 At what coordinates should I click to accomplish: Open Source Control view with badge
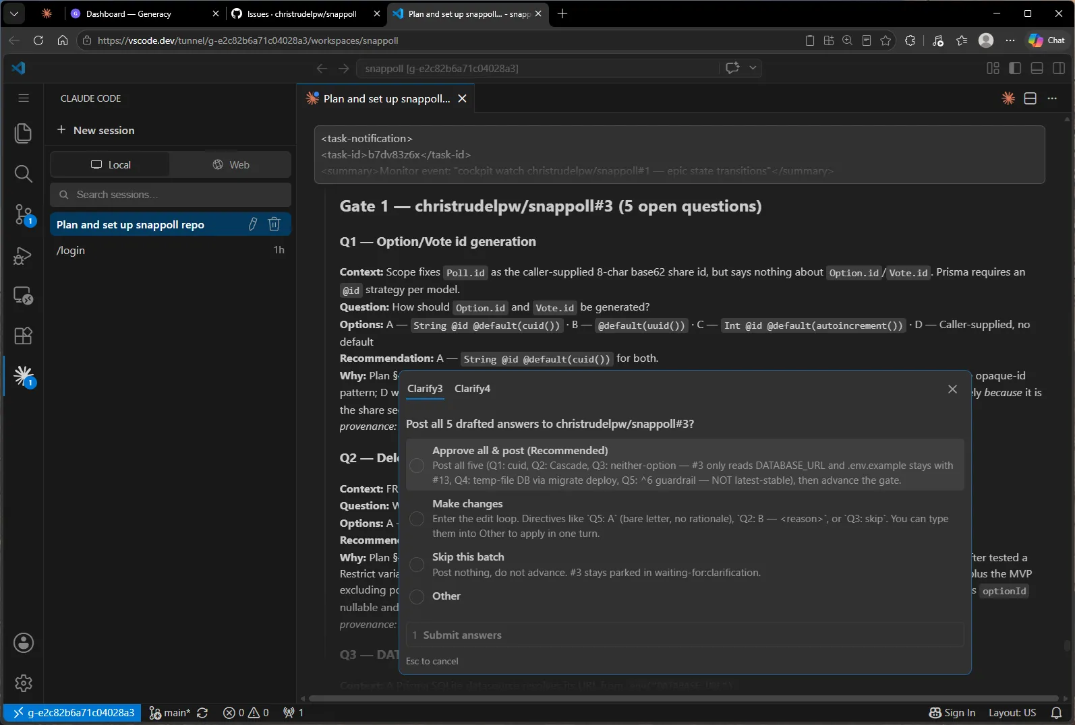click(x=23, y=215)
